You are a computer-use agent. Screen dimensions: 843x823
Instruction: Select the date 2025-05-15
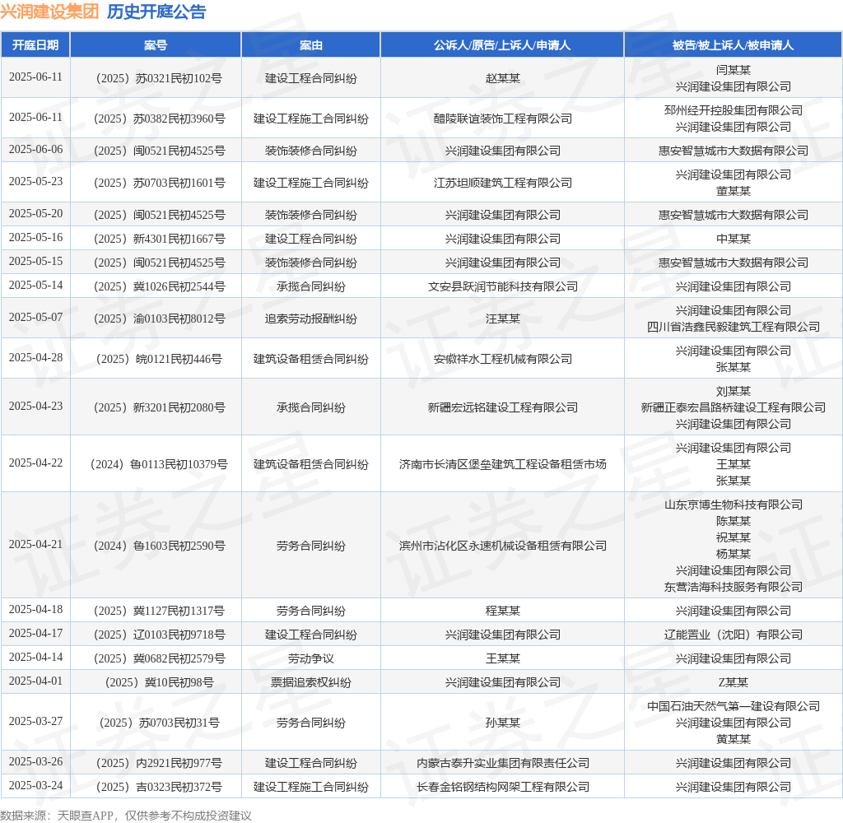pos(35,261)
